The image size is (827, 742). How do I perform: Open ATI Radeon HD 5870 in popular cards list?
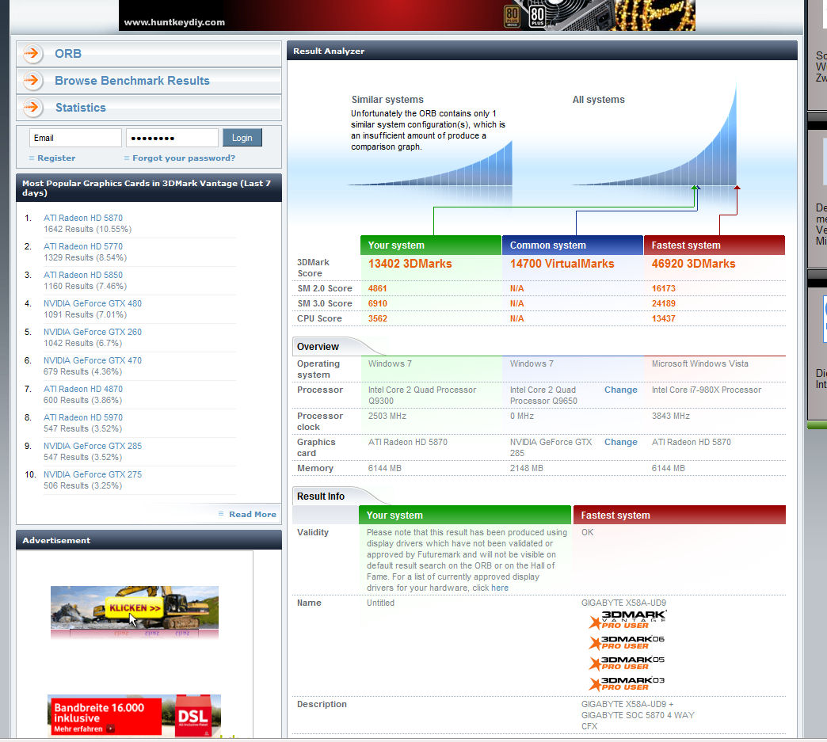pyautogui.click(x=83, y=218)
